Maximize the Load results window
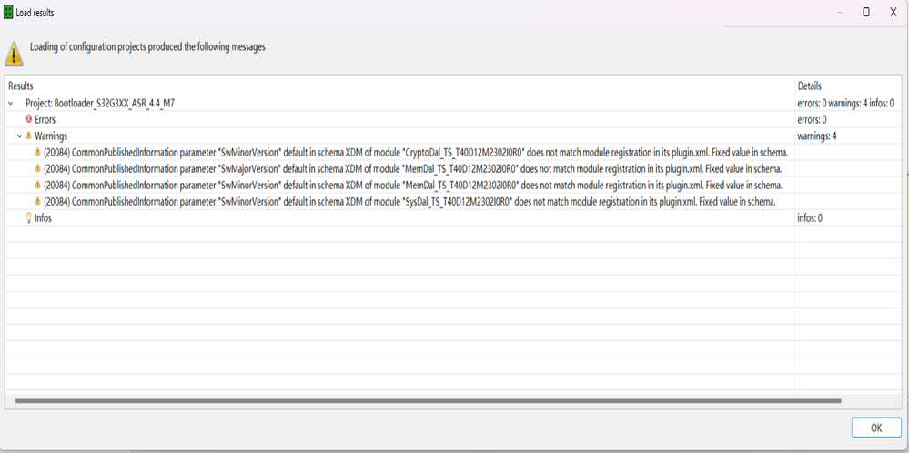Viewport: 909px width, 453px height. tap(866, 12)
